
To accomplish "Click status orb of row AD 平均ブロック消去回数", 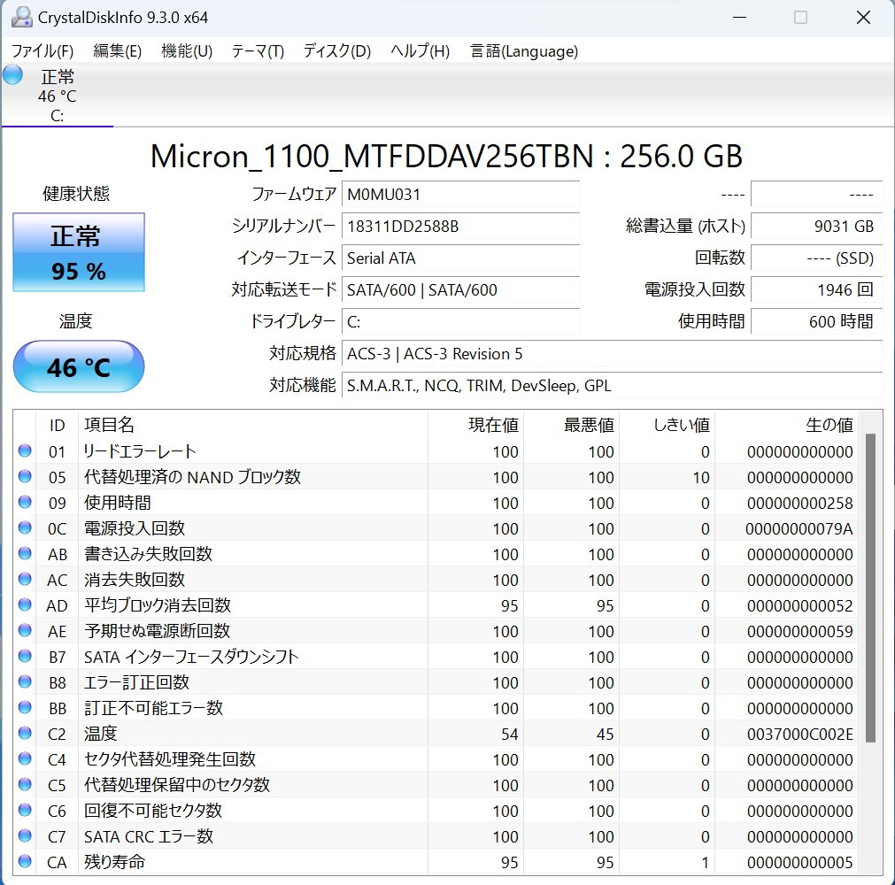I will pos(25,604).
